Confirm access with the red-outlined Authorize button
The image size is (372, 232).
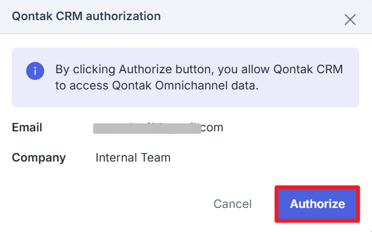coord(317,203)
